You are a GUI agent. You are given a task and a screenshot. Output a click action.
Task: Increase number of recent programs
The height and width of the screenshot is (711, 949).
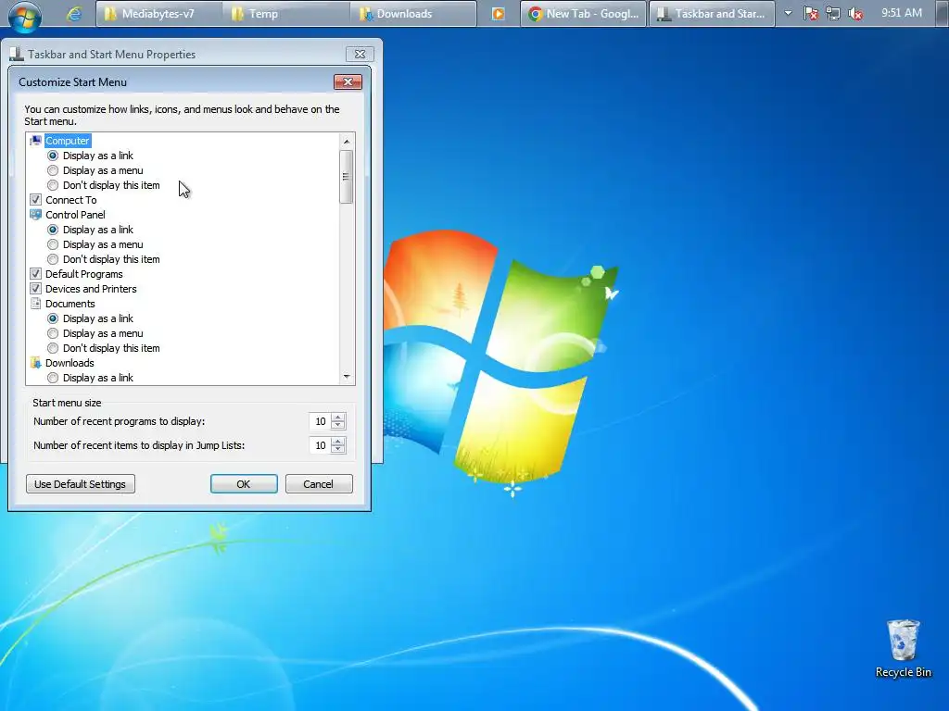point(338,418)
